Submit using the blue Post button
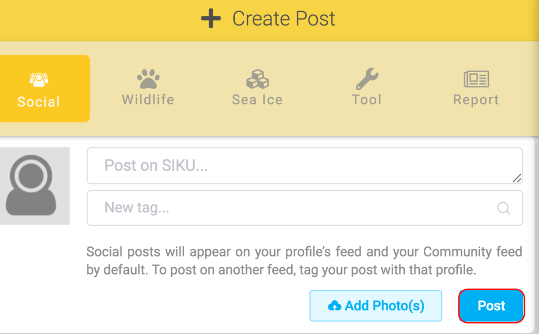Viewport: 539px width, 334px height. [492, 306]
